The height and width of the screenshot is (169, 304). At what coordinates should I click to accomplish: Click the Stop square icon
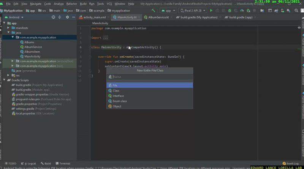tap(254, 11)
